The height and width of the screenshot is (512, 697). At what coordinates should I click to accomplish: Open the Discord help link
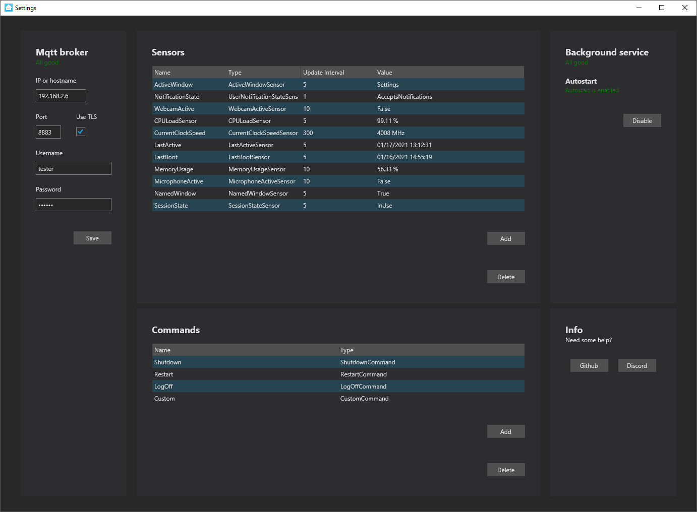point(637,365)
